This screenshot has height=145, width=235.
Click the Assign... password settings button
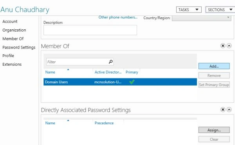pyautogui.click(x=214, y=130)
